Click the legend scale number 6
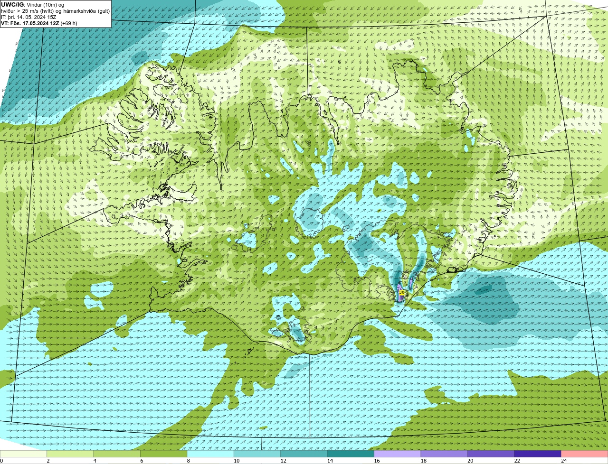The image size is (608, 464). click(x=142, y=461)
